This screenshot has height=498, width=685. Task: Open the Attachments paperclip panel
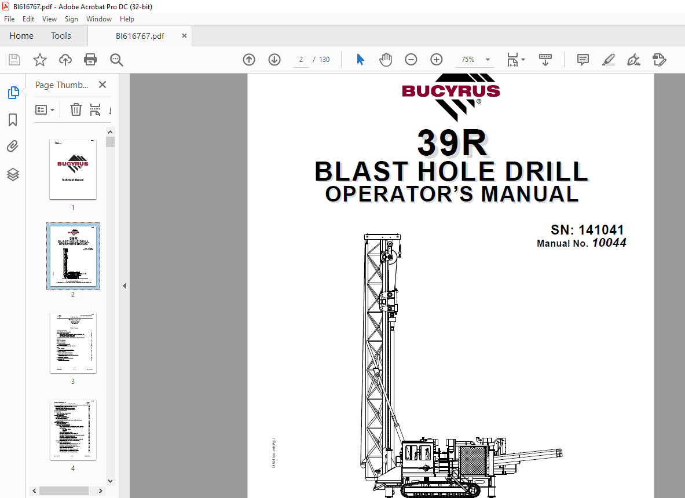click(x=13, y=147)
